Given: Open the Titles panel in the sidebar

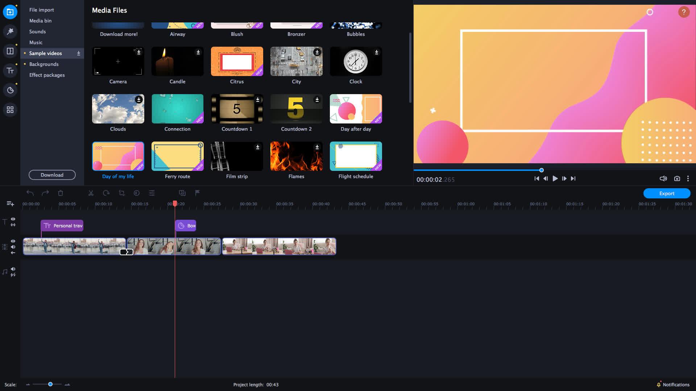Looking at the screenshot, I should pyautogui.click(x=10, y=71).
